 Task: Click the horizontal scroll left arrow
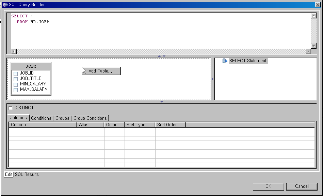14,51
